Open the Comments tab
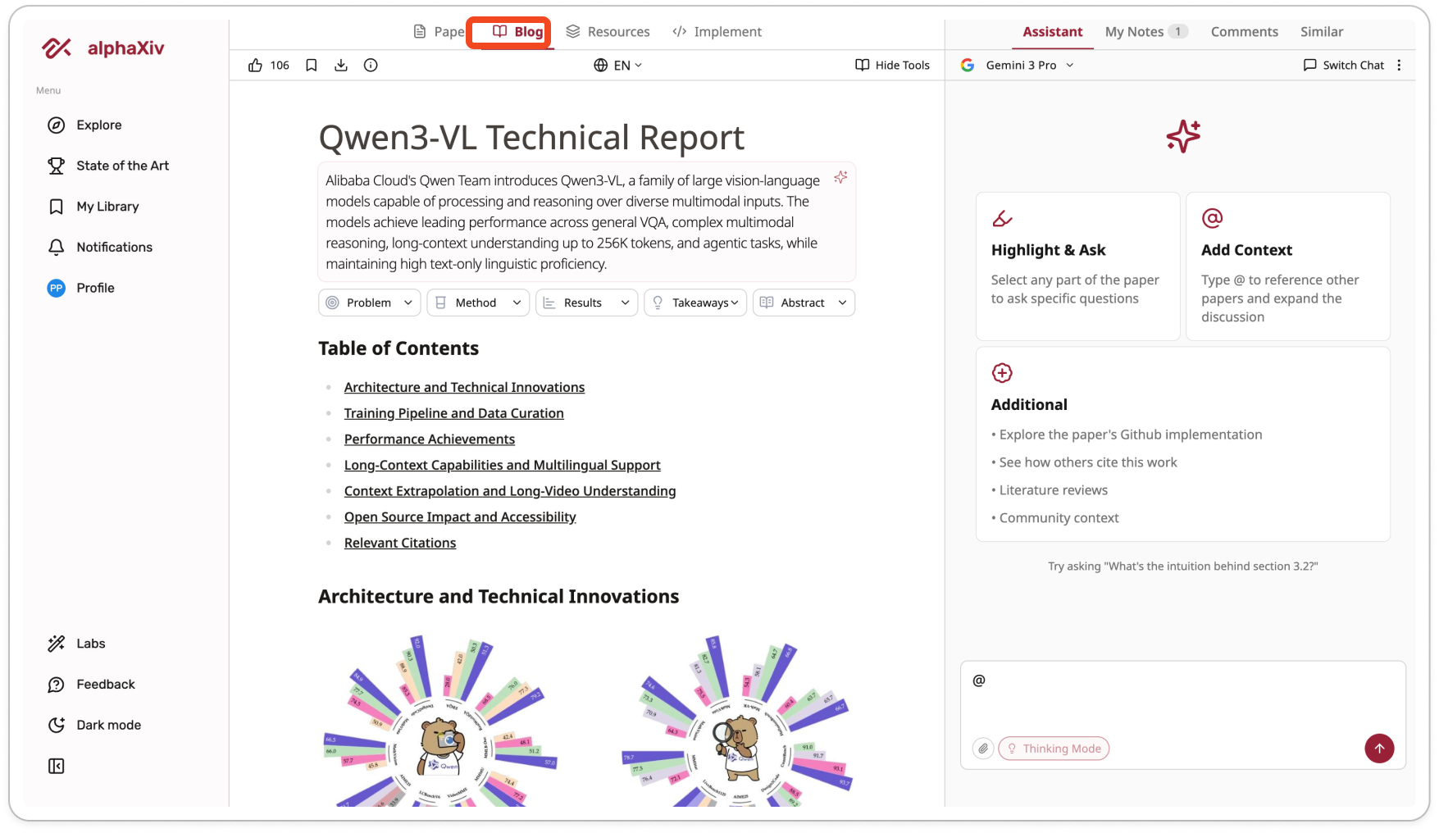1439x833 pixels. tap(1244, 32)
